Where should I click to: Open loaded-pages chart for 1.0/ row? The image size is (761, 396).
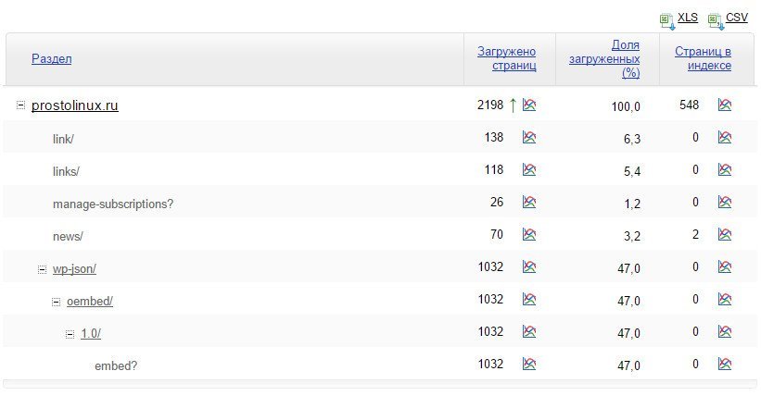529,332
